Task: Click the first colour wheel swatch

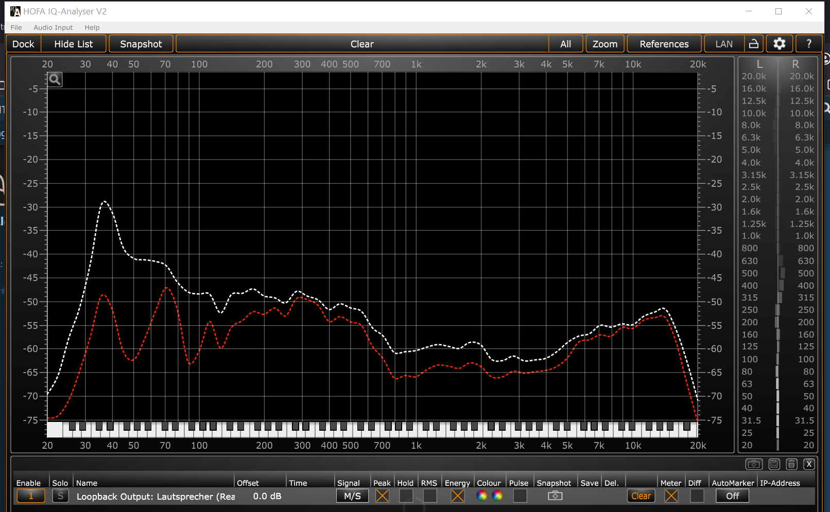Action: click(482, 496)
